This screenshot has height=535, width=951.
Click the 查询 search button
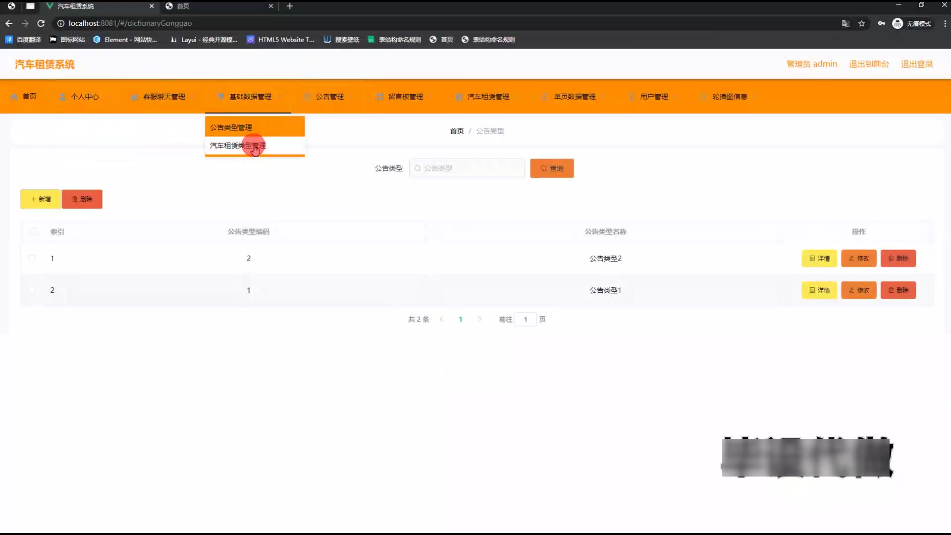tap(552, 168)
